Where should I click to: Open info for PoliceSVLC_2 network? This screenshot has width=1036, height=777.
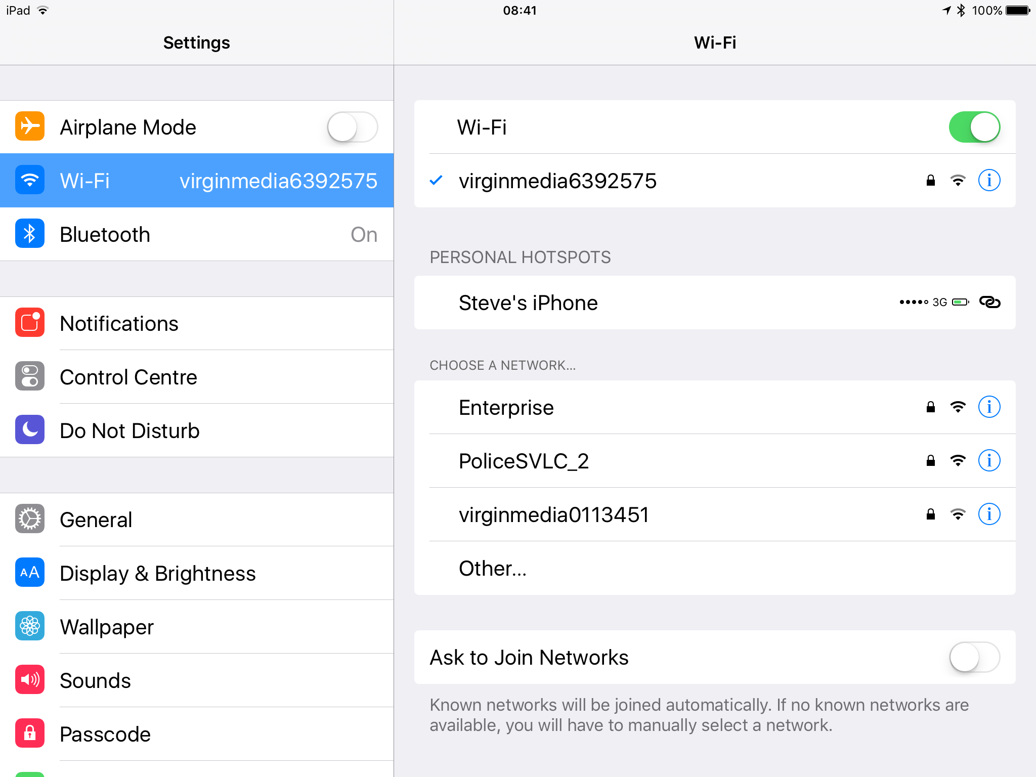point(989,461)
